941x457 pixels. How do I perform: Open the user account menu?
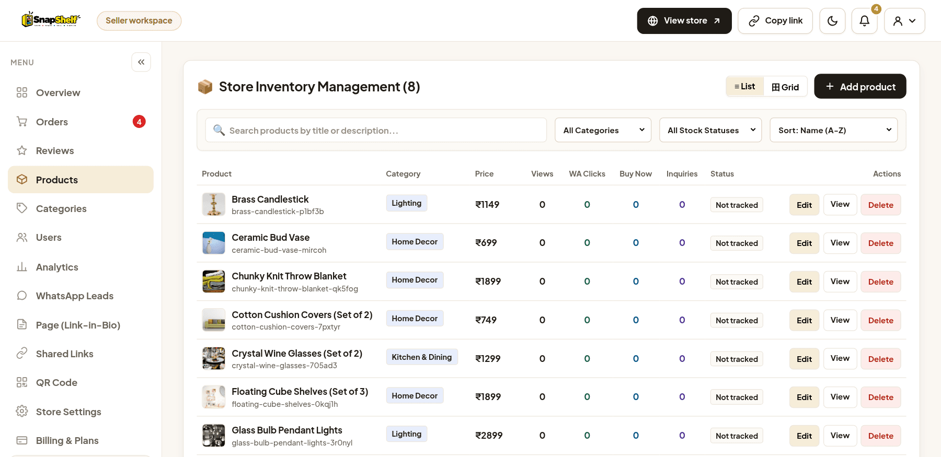click(904, 21)
